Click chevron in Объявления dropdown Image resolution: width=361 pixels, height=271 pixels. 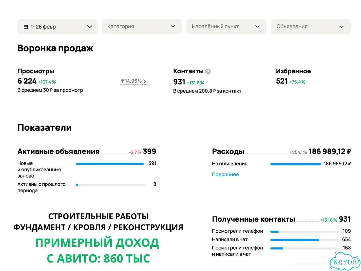[342, 27]
